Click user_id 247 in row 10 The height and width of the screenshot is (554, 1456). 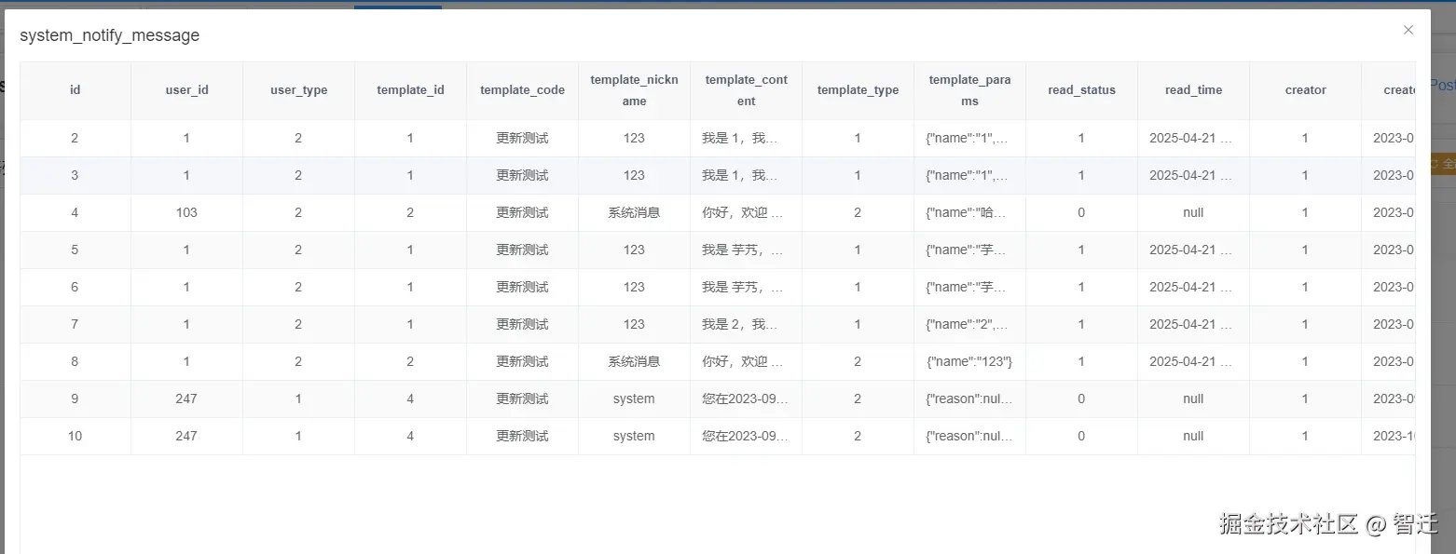click(186, 436)
